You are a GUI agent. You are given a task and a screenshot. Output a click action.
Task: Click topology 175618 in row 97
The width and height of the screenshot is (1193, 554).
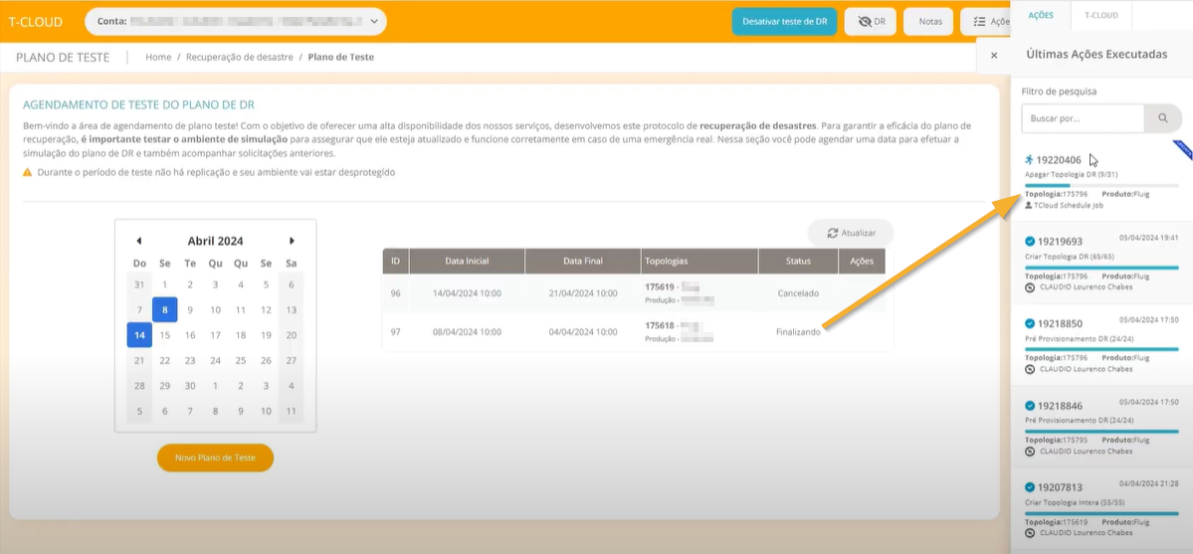(x=660, y=325)
